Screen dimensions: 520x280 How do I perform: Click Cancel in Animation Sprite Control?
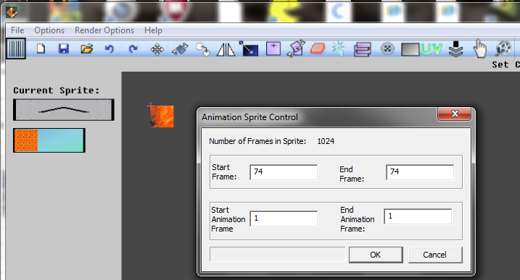click(x=434, y=255)
